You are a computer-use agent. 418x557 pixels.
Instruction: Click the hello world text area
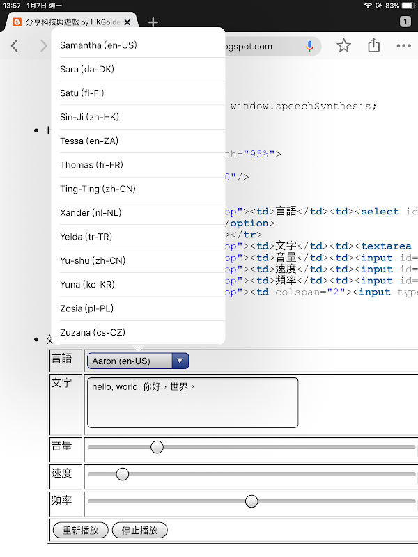tap(193, 402)
